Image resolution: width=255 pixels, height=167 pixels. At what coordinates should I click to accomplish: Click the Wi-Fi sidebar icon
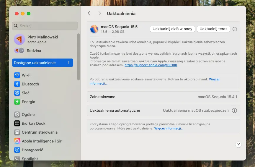tap(17, 75)
